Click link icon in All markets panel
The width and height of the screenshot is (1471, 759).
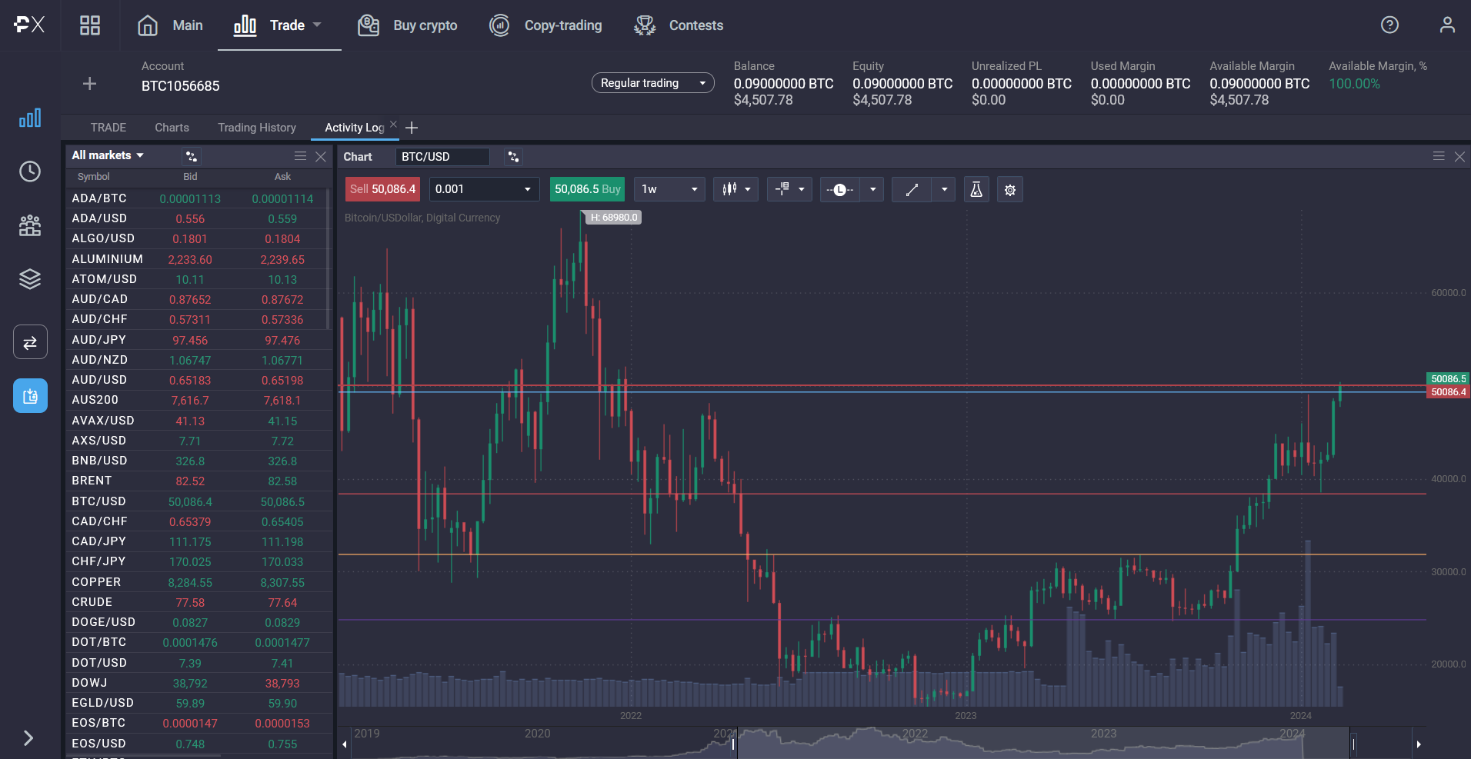click(192, 156)
